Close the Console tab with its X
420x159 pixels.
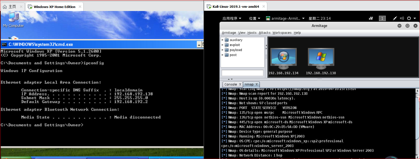(x=240, y=84)
